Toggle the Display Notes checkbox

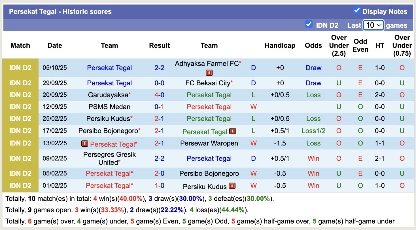tap(357, 11)
